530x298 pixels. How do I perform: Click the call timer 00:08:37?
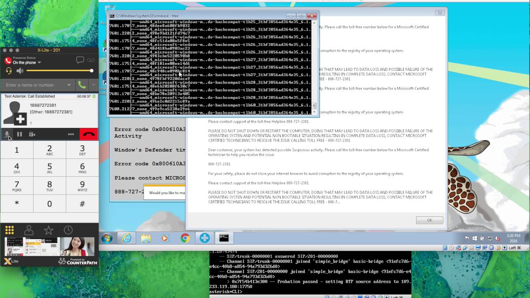point(84,96)
